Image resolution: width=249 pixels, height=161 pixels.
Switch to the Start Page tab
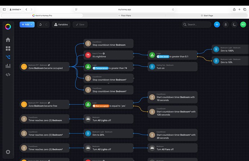207,15
